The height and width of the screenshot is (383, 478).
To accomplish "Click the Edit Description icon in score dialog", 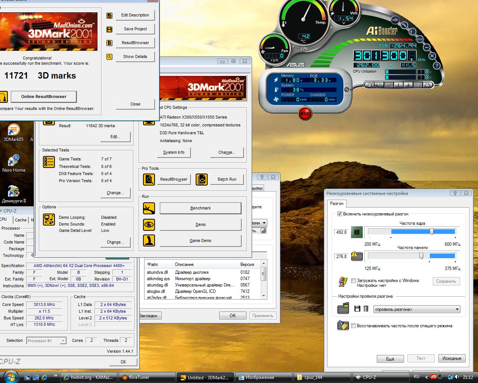I will point(109,15).
